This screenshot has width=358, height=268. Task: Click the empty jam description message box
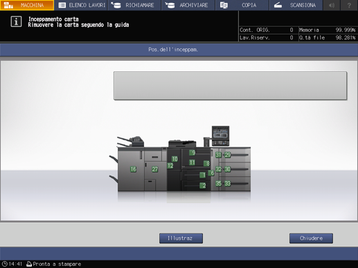[x=230, y=86]
